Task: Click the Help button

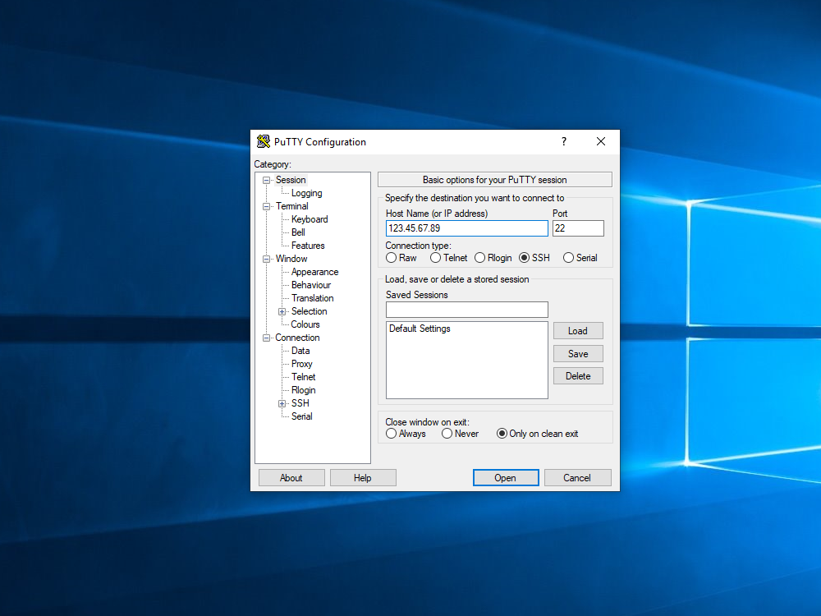Action: (362, 478)
